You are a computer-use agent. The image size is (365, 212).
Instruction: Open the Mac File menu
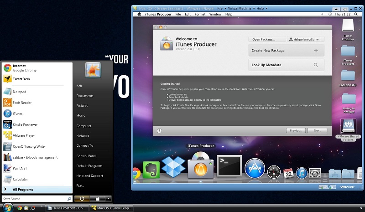(x=178, y=14)
